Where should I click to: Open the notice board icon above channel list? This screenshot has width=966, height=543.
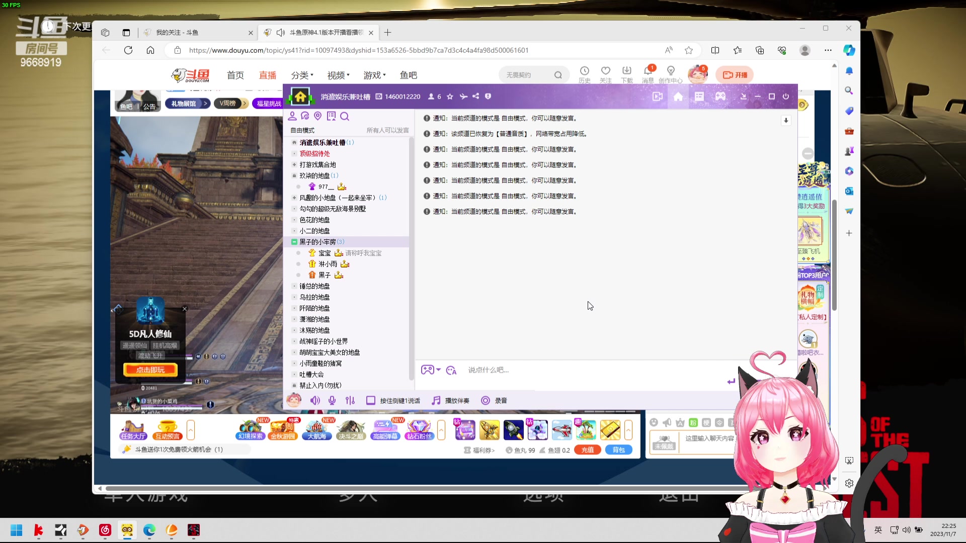331,116
